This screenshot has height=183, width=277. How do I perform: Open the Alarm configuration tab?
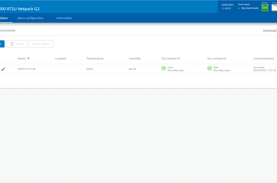click(x=30, y=18)
